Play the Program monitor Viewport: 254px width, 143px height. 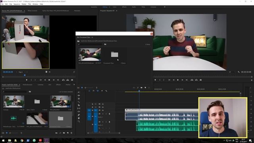pos(178,80)
